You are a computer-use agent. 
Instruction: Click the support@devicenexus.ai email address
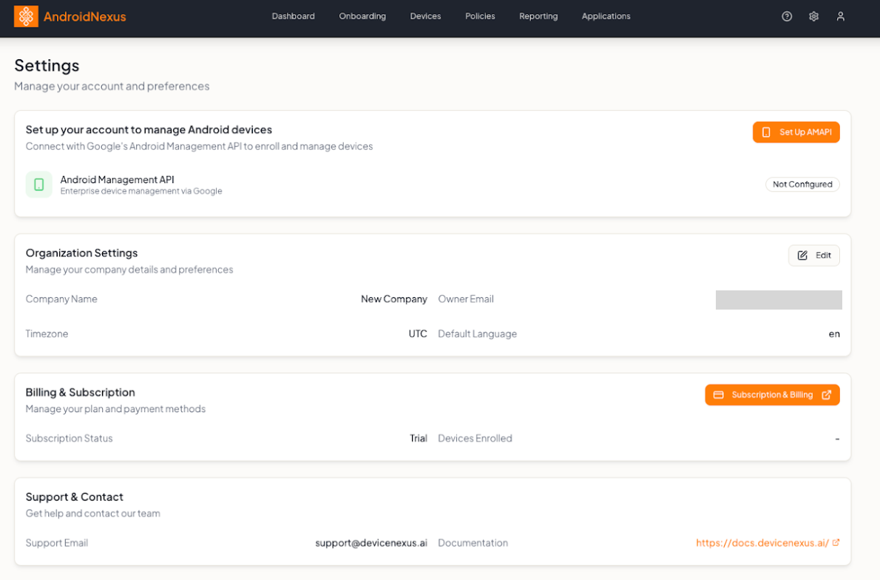click(371, 543)
